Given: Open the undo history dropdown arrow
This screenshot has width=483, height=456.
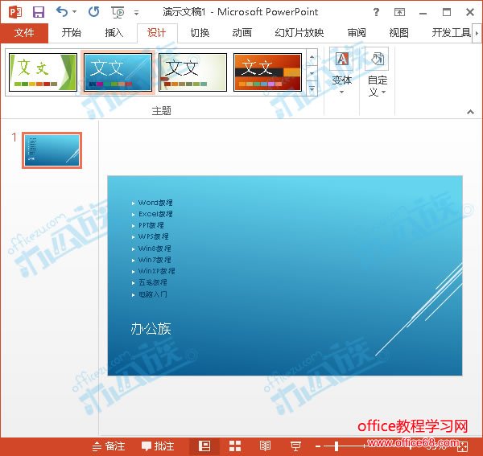Looking at the screenshot, I should 74,12.
